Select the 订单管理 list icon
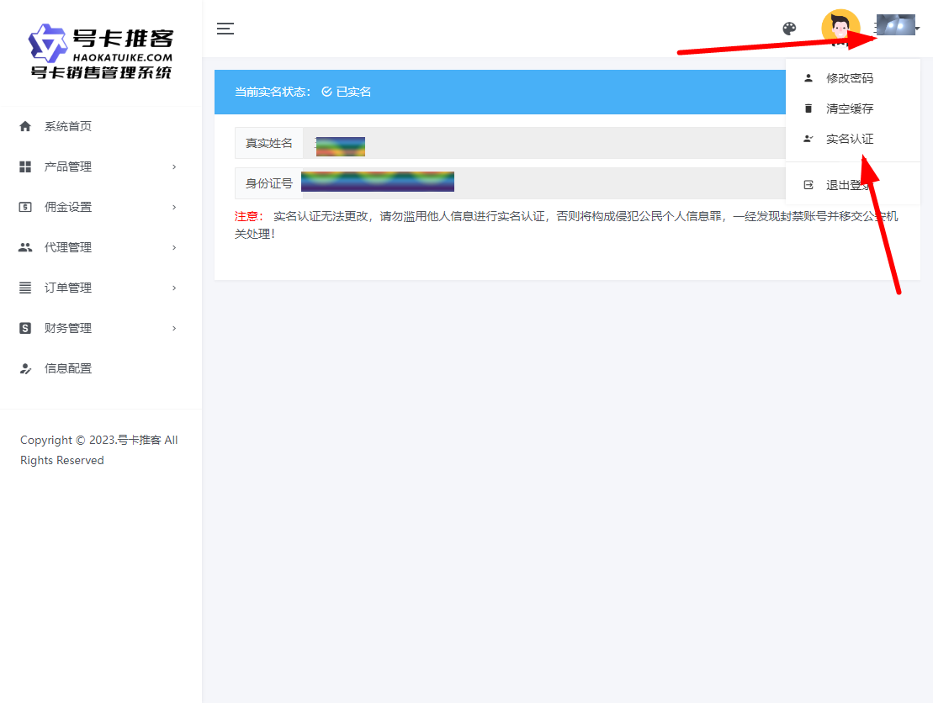The height and width of the screenshot is (703, 933). 24,287
